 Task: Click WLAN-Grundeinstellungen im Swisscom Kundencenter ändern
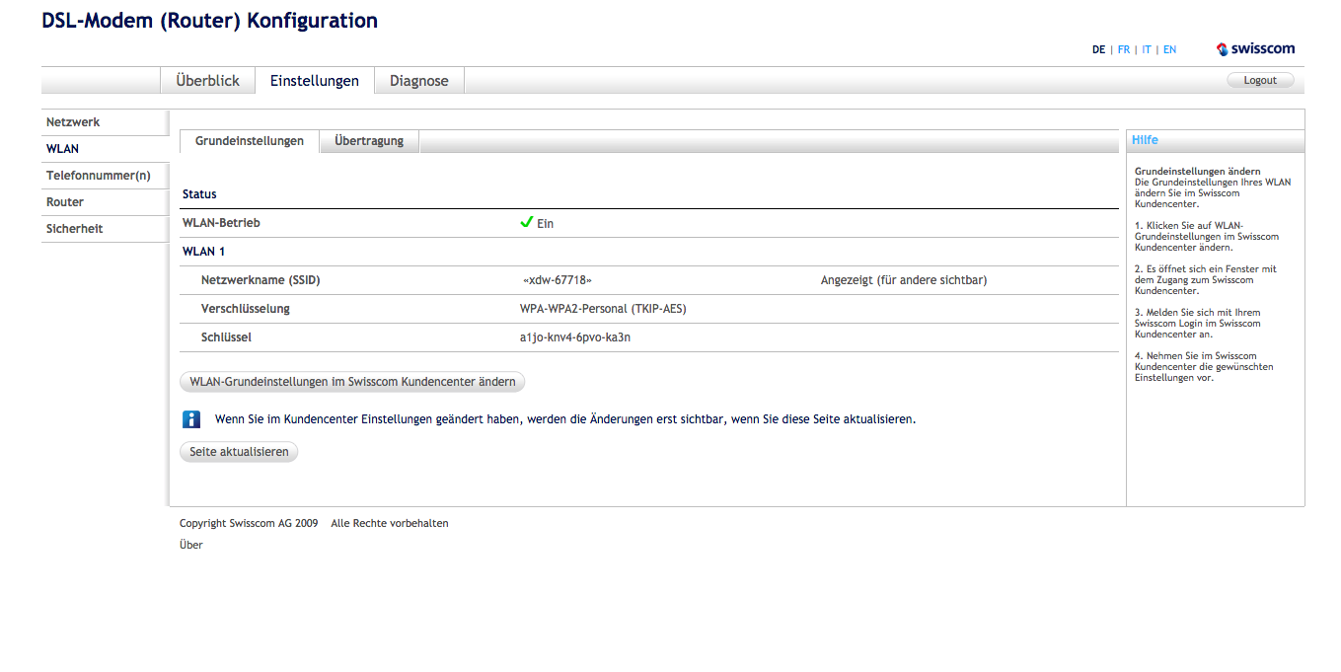[352, 382]
